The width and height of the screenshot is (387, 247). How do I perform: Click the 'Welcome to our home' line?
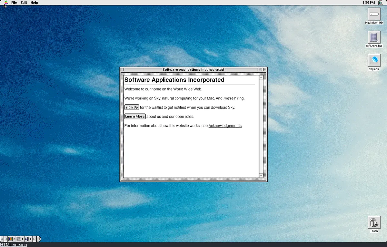(x=163, y=89)
